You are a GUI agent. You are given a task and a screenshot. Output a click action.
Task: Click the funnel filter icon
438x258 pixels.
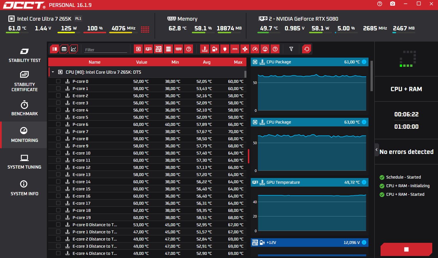(291, 49)
